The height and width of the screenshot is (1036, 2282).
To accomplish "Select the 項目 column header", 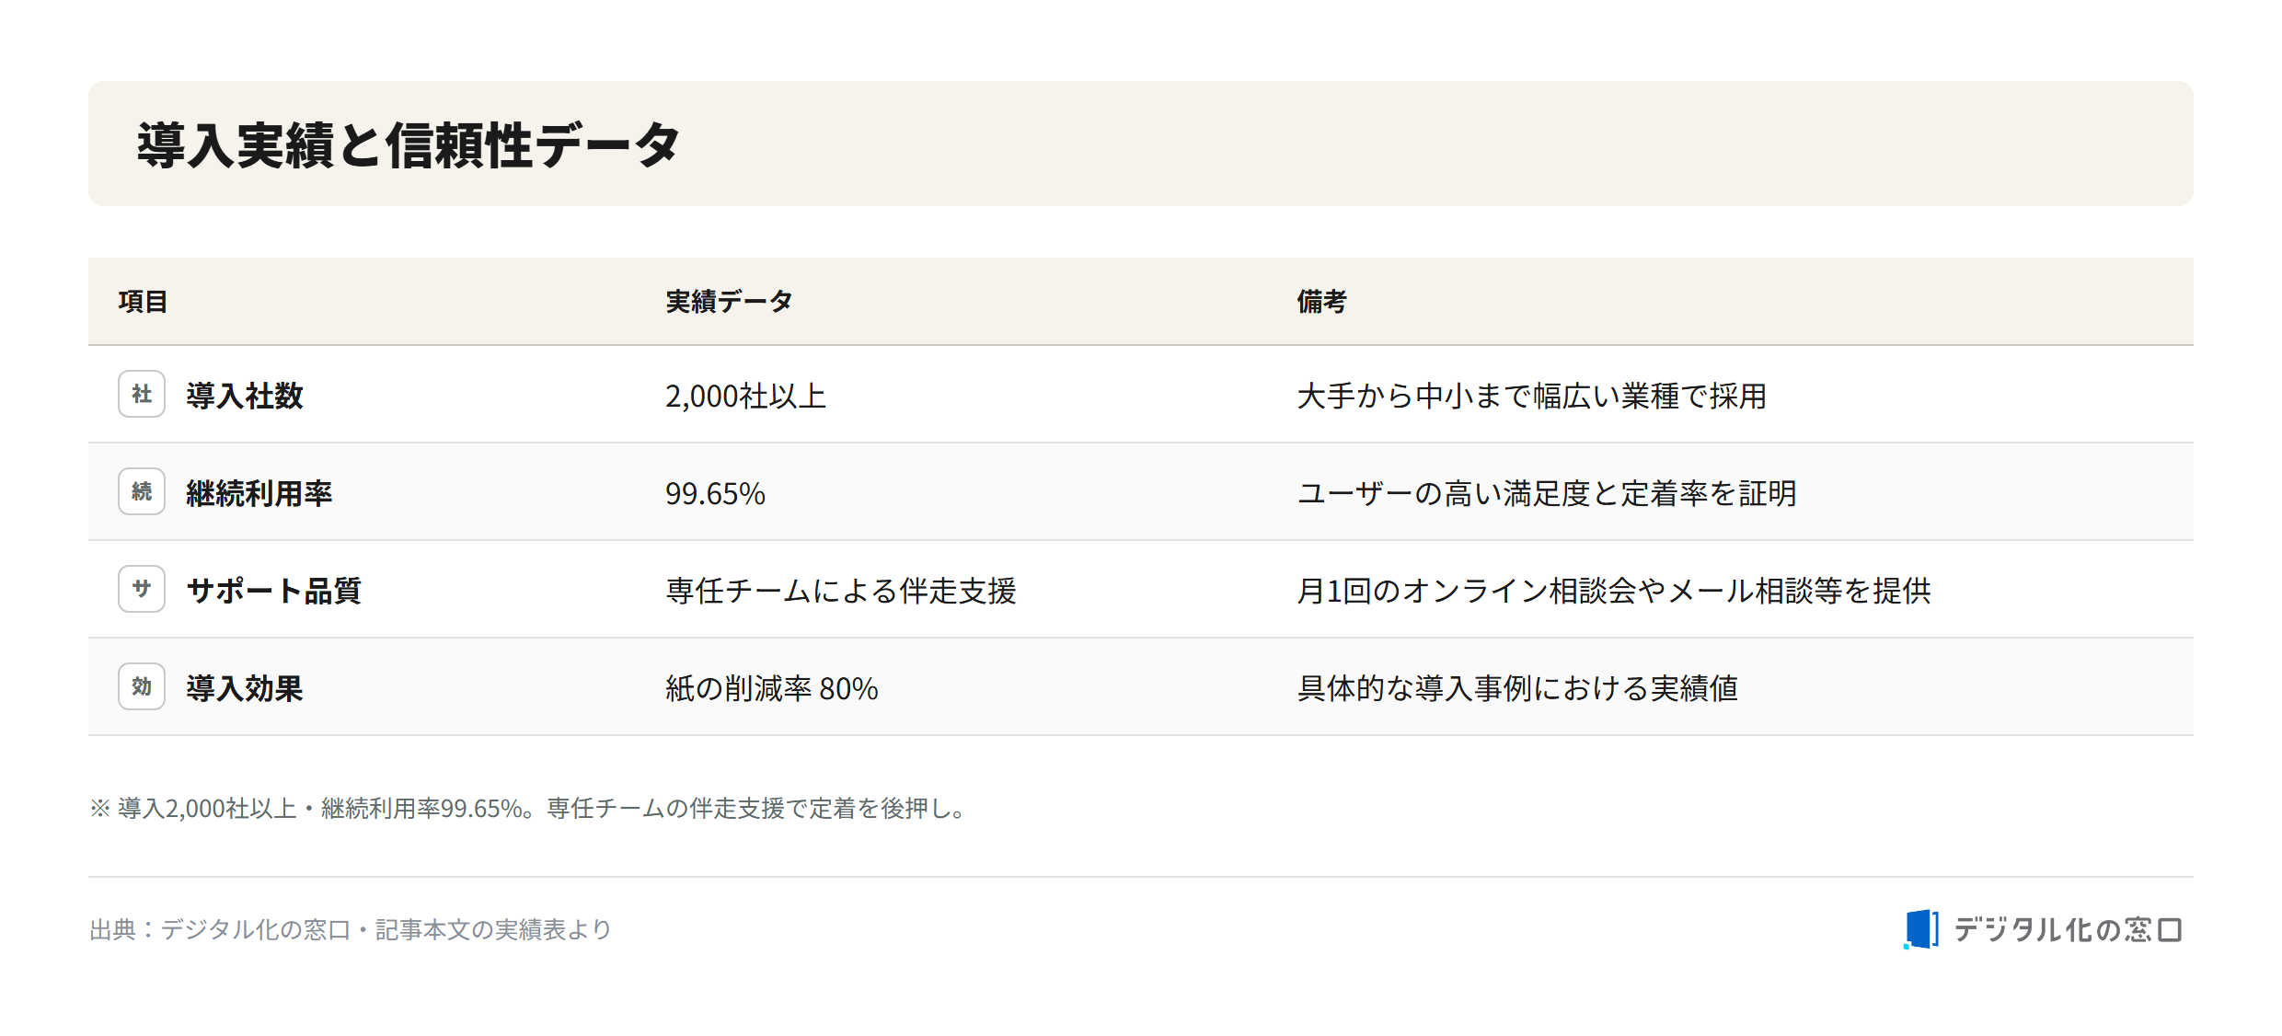I will tap(143, 302).
